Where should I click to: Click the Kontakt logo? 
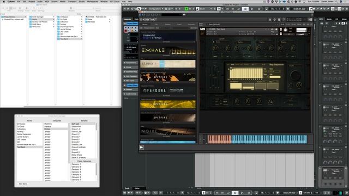(148, 20)
